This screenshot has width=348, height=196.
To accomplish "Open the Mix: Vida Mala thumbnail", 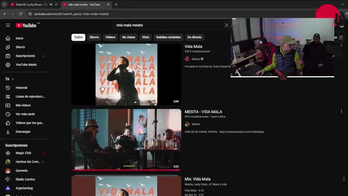I will pos(126,186).
